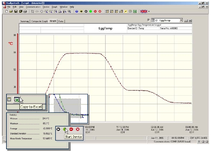
Task: Click the Zoom Out magnifier with minus
Action: point(51,11)
